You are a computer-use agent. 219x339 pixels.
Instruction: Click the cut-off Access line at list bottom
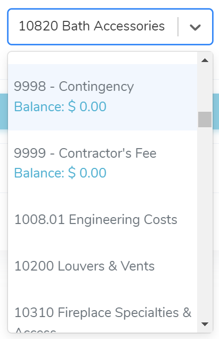(x=36, y=330)
